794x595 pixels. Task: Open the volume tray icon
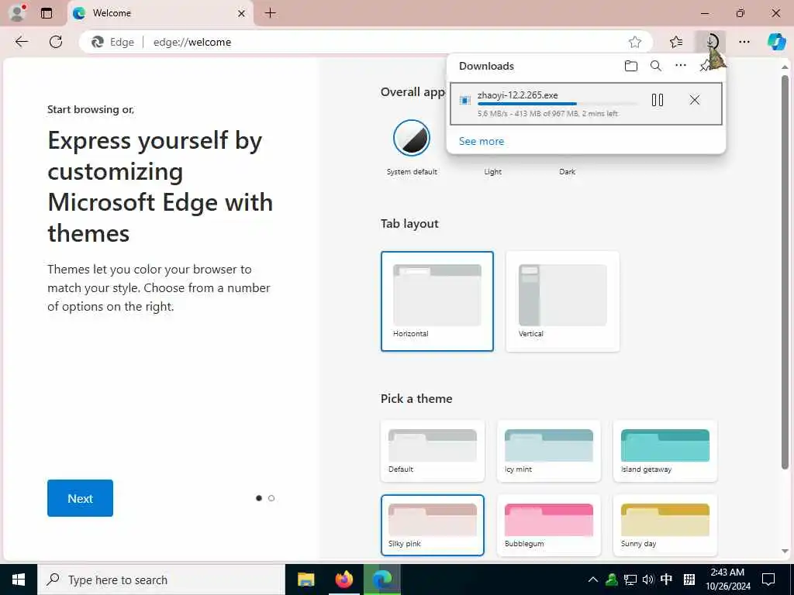point(647,580)
